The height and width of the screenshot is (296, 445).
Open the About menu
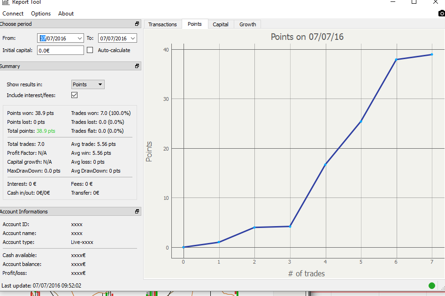point(66,14)
